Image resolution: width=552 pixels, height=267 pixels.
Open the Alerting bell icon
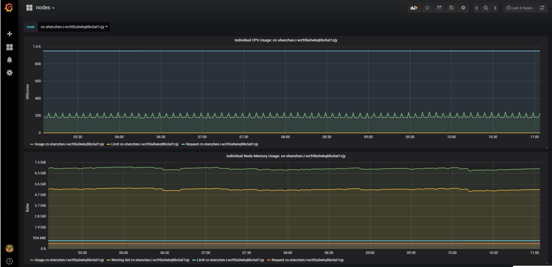pos(10,60)
